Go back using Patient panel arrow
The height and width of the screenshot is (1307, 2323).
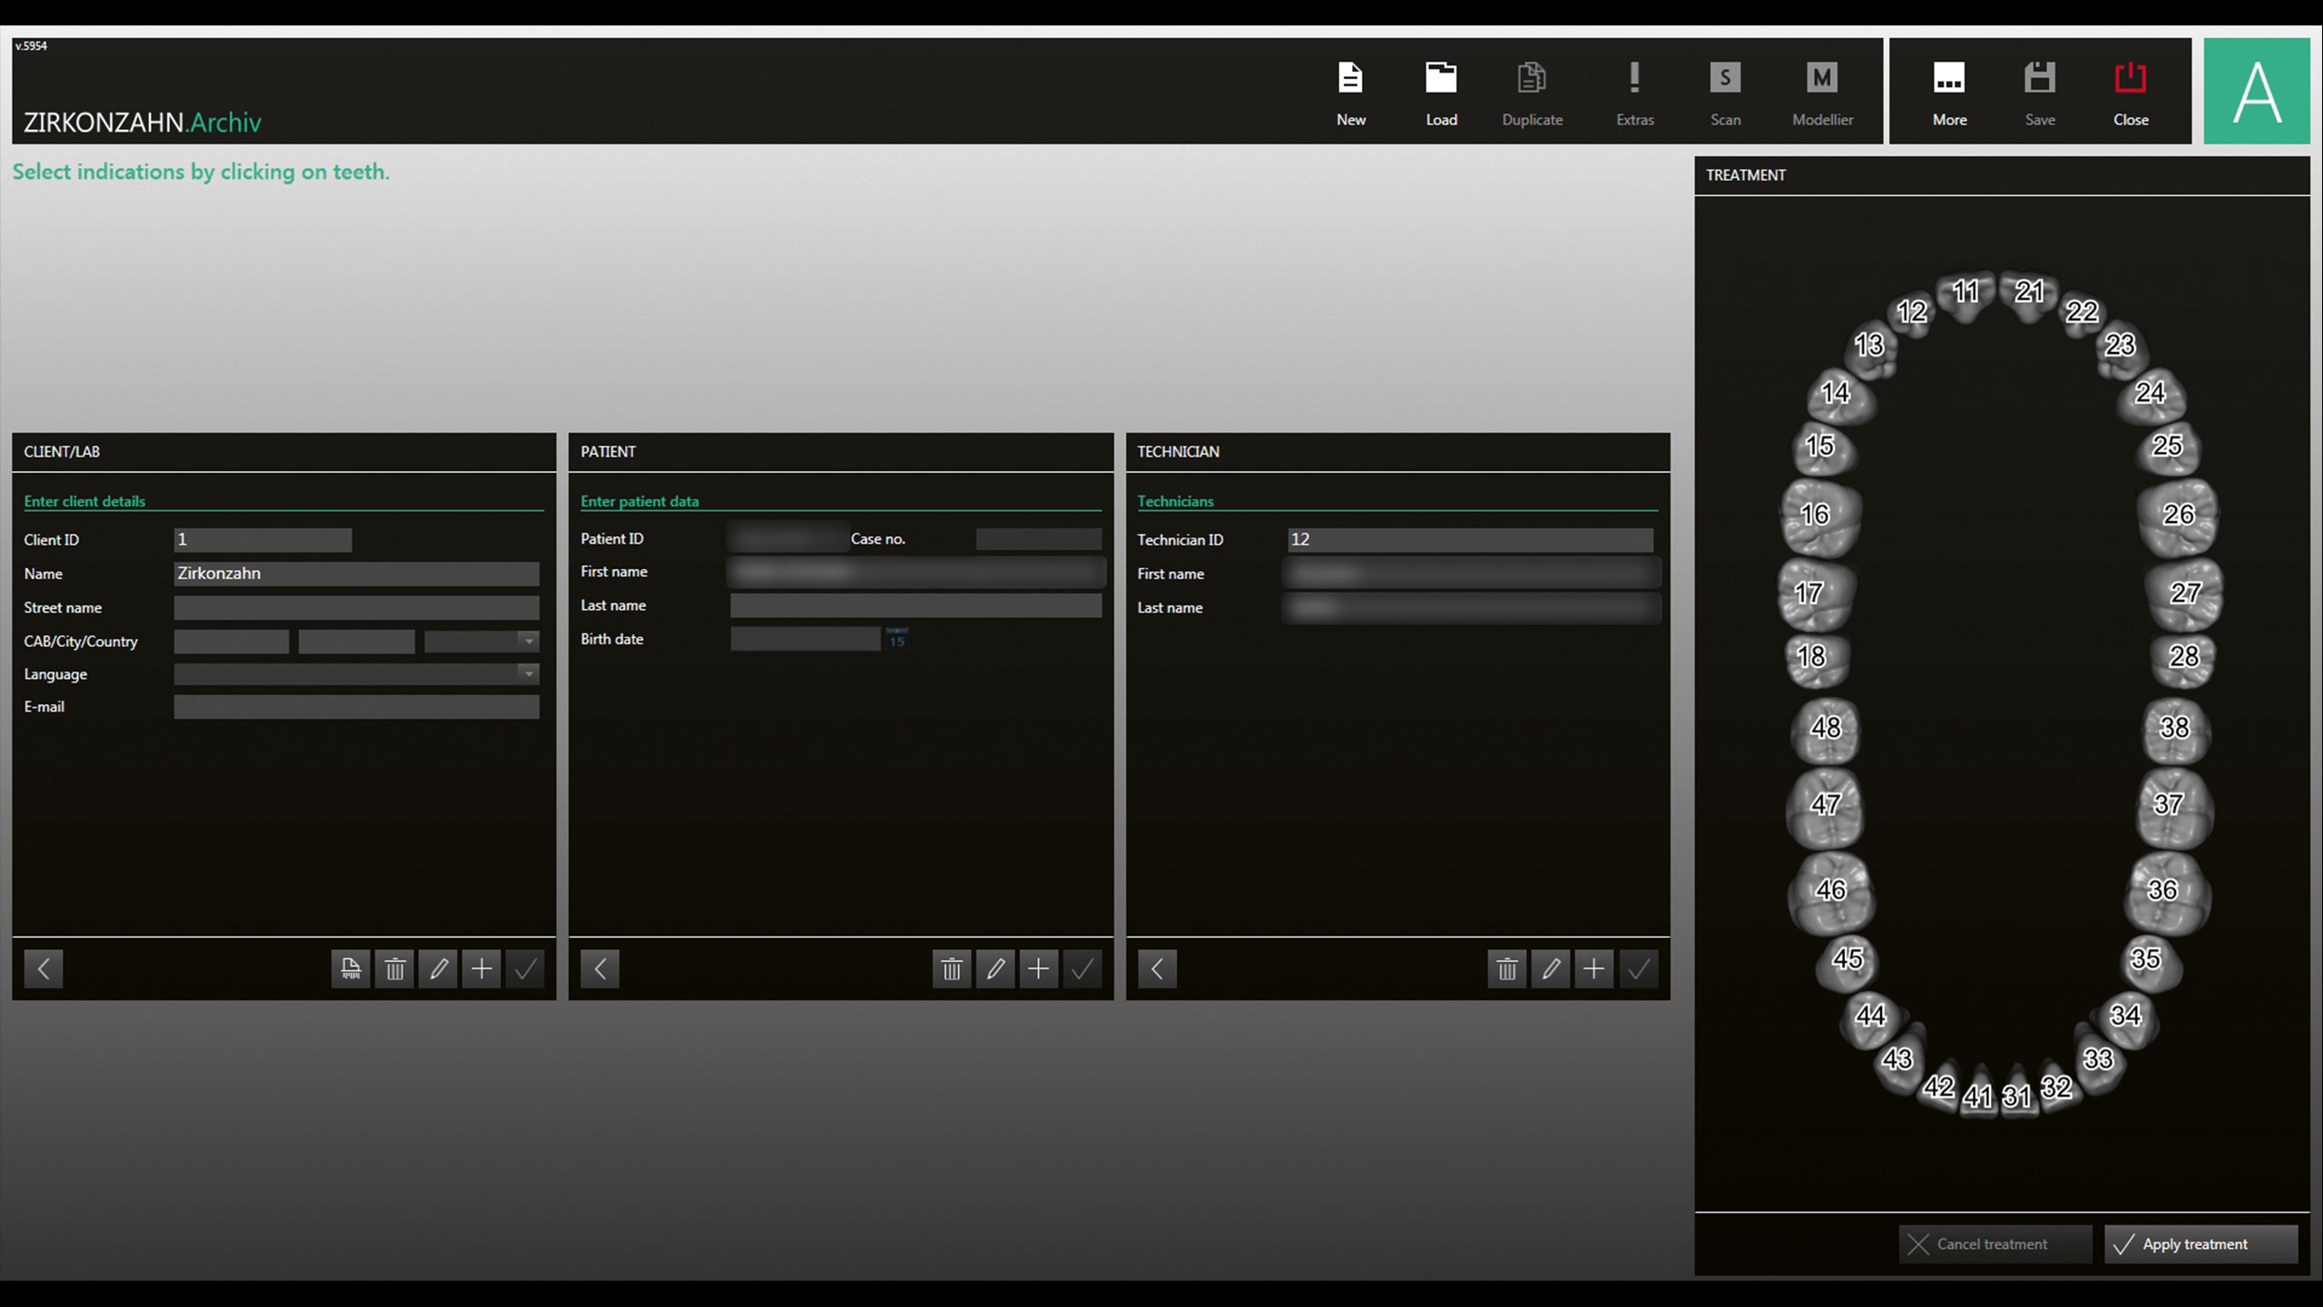click(x=600, y=969)
